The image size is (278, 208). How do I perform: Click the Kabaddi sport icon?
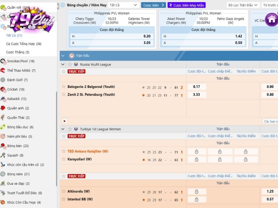click(3, 99)
